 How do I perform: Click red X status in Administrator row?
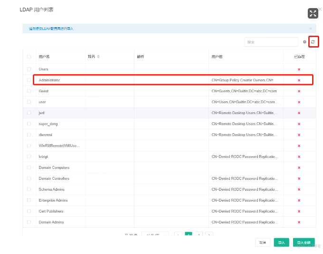(299, 80)
